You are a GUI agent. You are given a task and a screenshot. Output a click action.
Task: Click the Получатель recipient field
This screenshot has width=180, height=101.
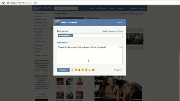90,36
